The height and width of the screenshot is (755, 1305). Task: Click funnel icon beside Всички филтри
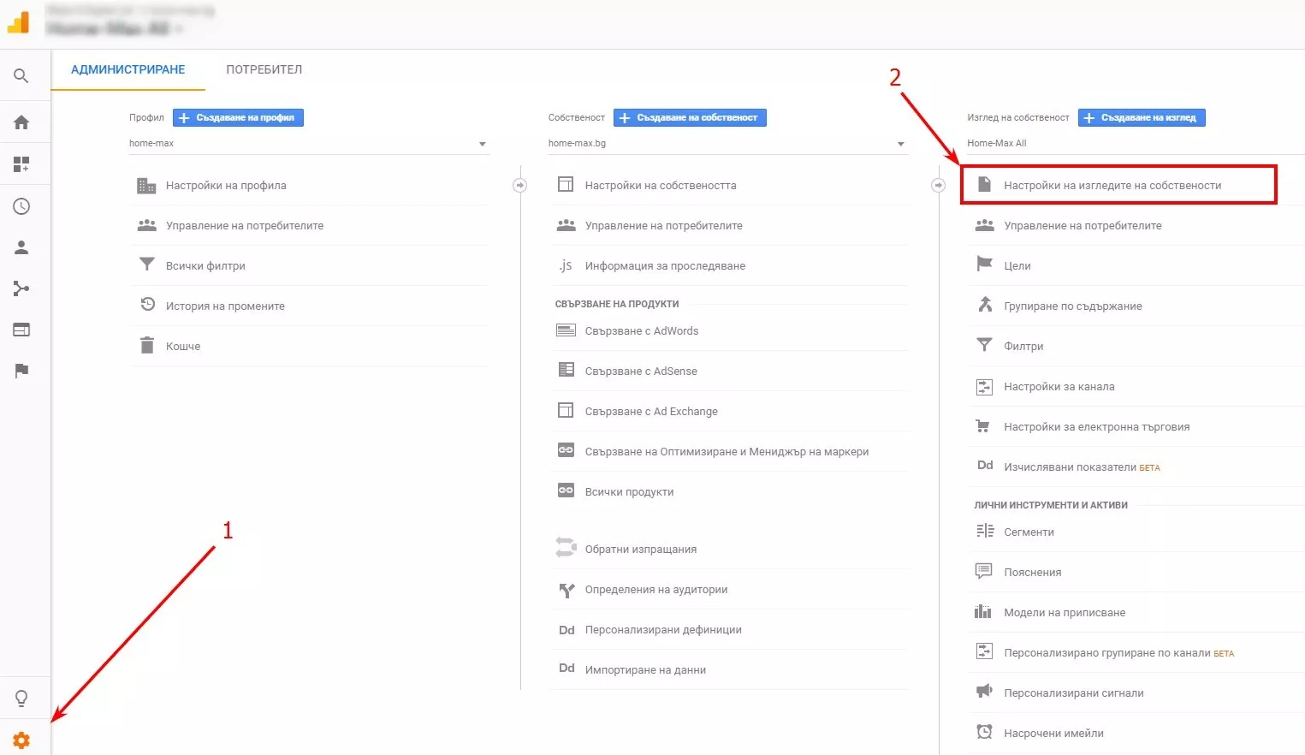[147, 265]
